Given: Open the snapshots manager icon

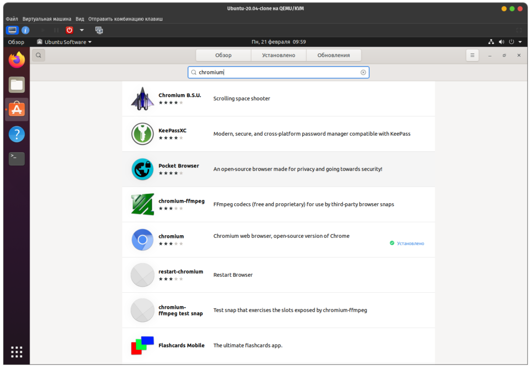Looking at the screenshot, I should pos(99,30).
